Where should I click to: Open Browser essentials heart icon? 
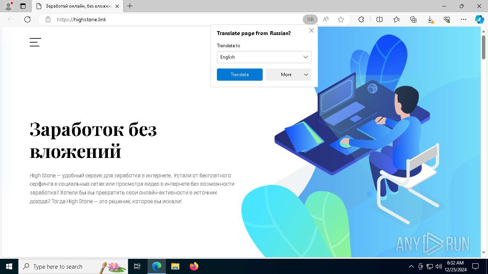pyautogui.click(x=447, y=19)
